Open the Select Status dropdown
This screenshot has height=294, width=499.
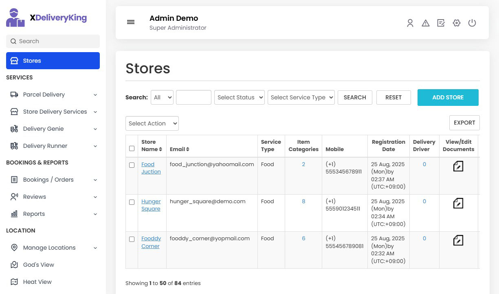(239, 97)
